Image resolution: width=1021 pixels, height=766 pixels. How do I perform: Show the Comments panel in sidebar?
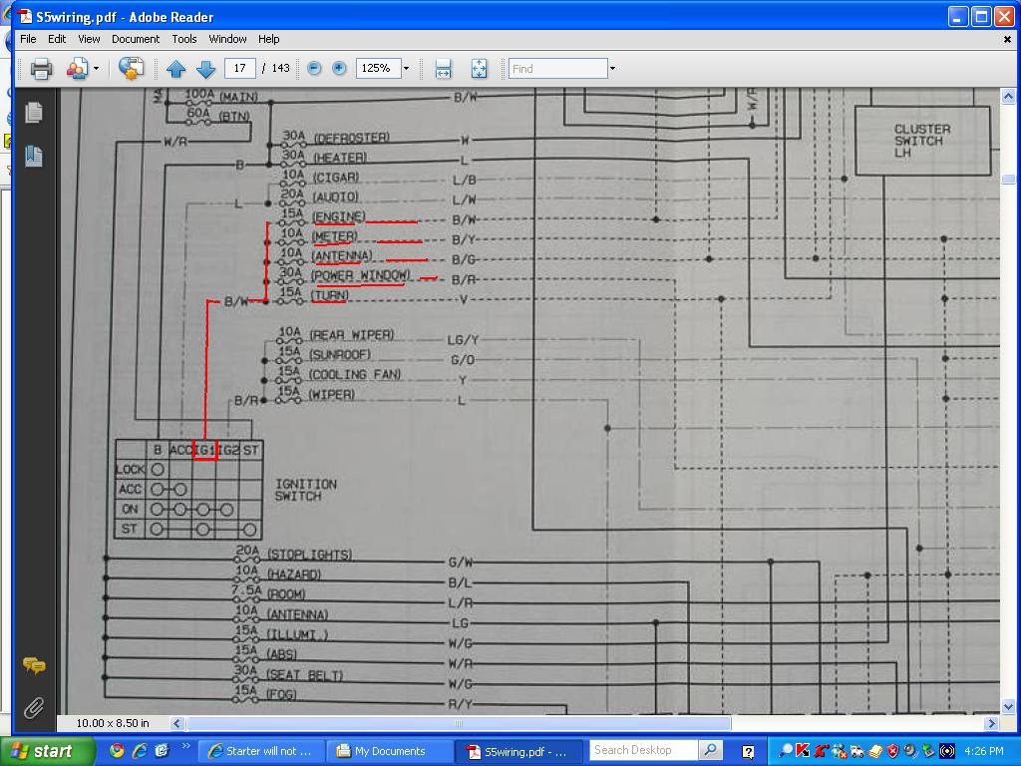coord(34,665)
